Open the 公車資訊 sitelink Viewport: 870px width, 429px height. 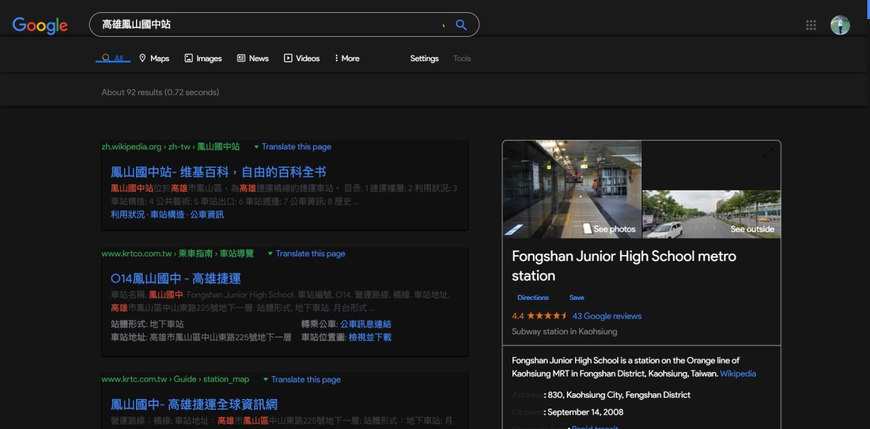207,214
